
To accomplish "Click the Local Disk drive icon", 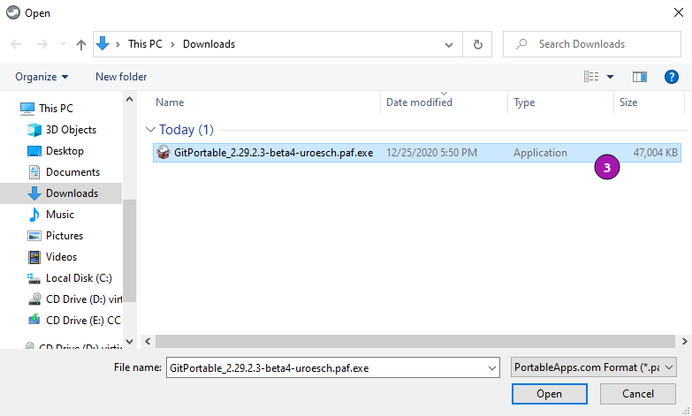I will coord(34,278).
